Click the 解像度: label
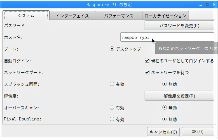The image size is (218, 140). click(11, 96)
